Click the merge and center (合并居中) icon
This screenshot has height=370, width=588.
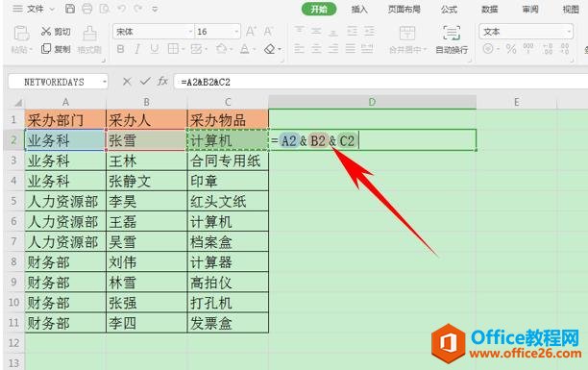(x=407, y=33)
